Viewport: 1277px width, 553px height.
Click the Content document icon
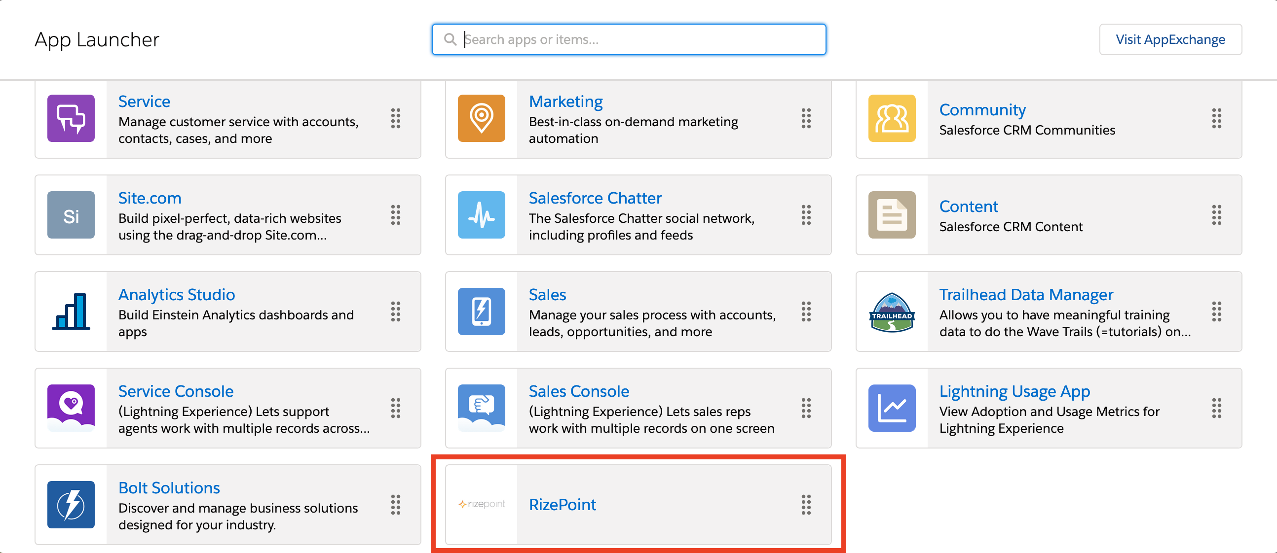tap(892, 215)
